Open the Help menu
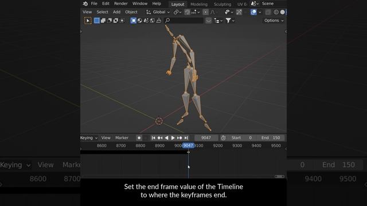 157,3
